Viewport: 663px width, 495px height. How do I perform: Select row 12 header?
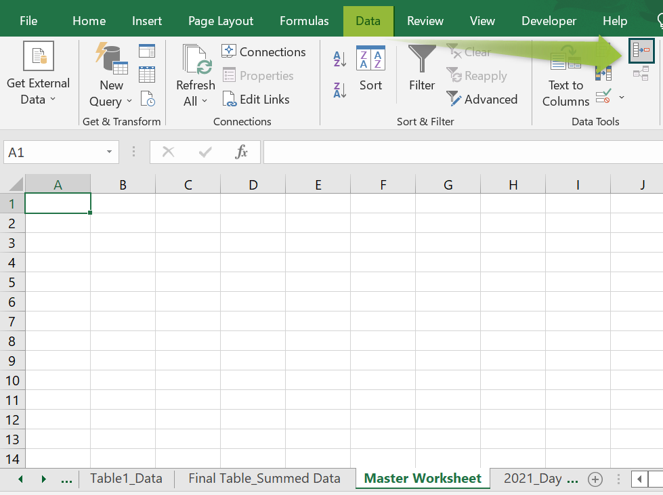click(12, 420)
